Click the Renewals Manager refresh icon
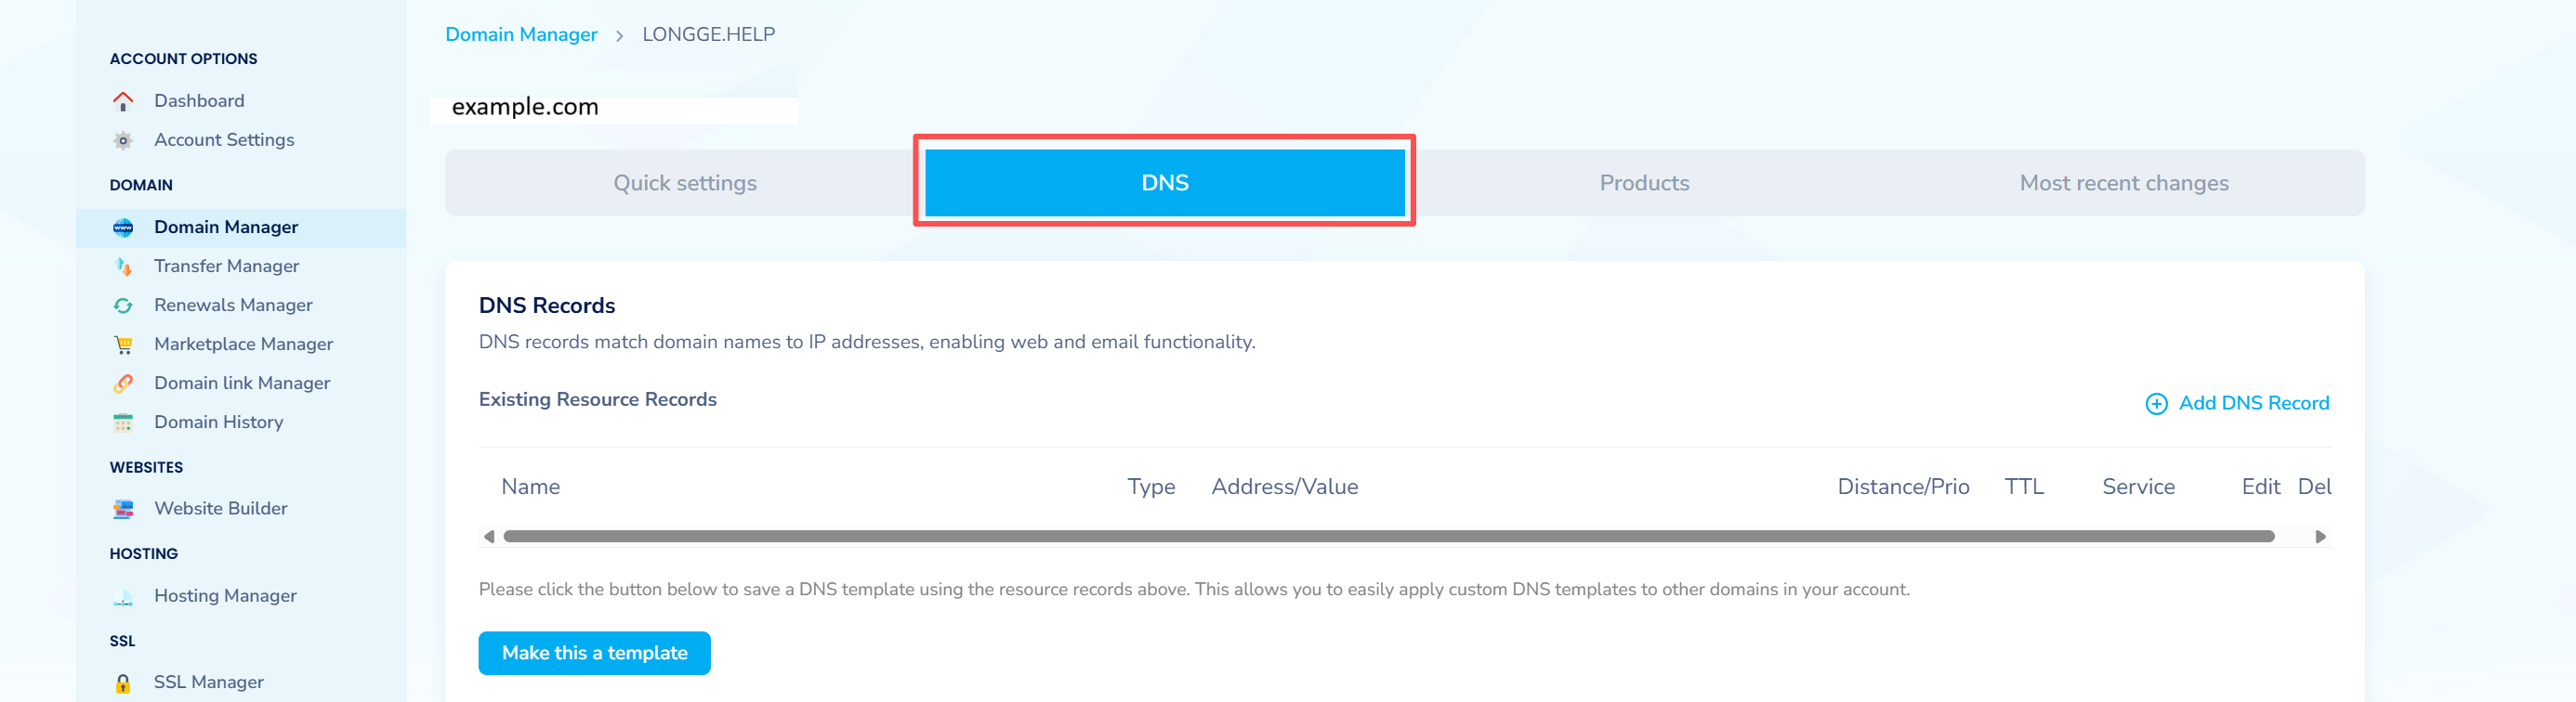2576x702 pixels. (123, 305)
